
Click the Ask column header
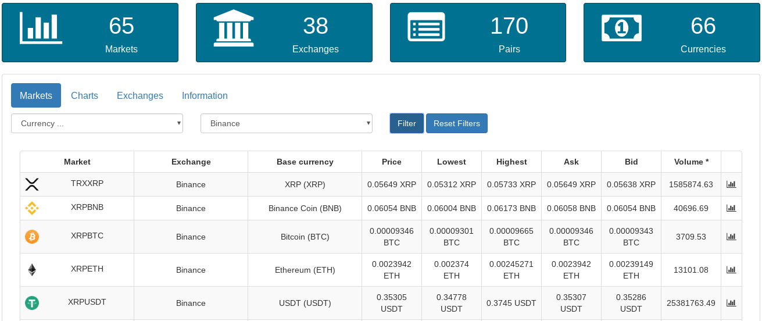[x=571, y=162]
